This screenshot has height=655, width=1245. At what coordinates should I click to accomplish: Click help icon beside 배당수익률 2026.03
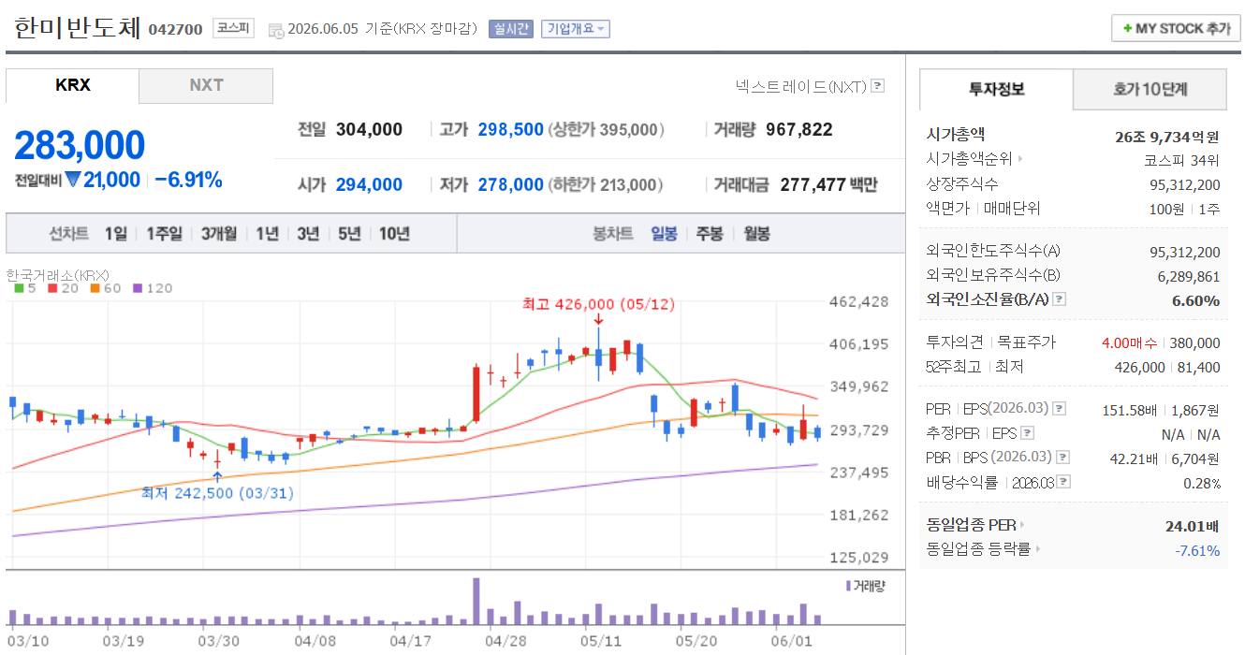pyautogui.click(x=1063, y=483)
